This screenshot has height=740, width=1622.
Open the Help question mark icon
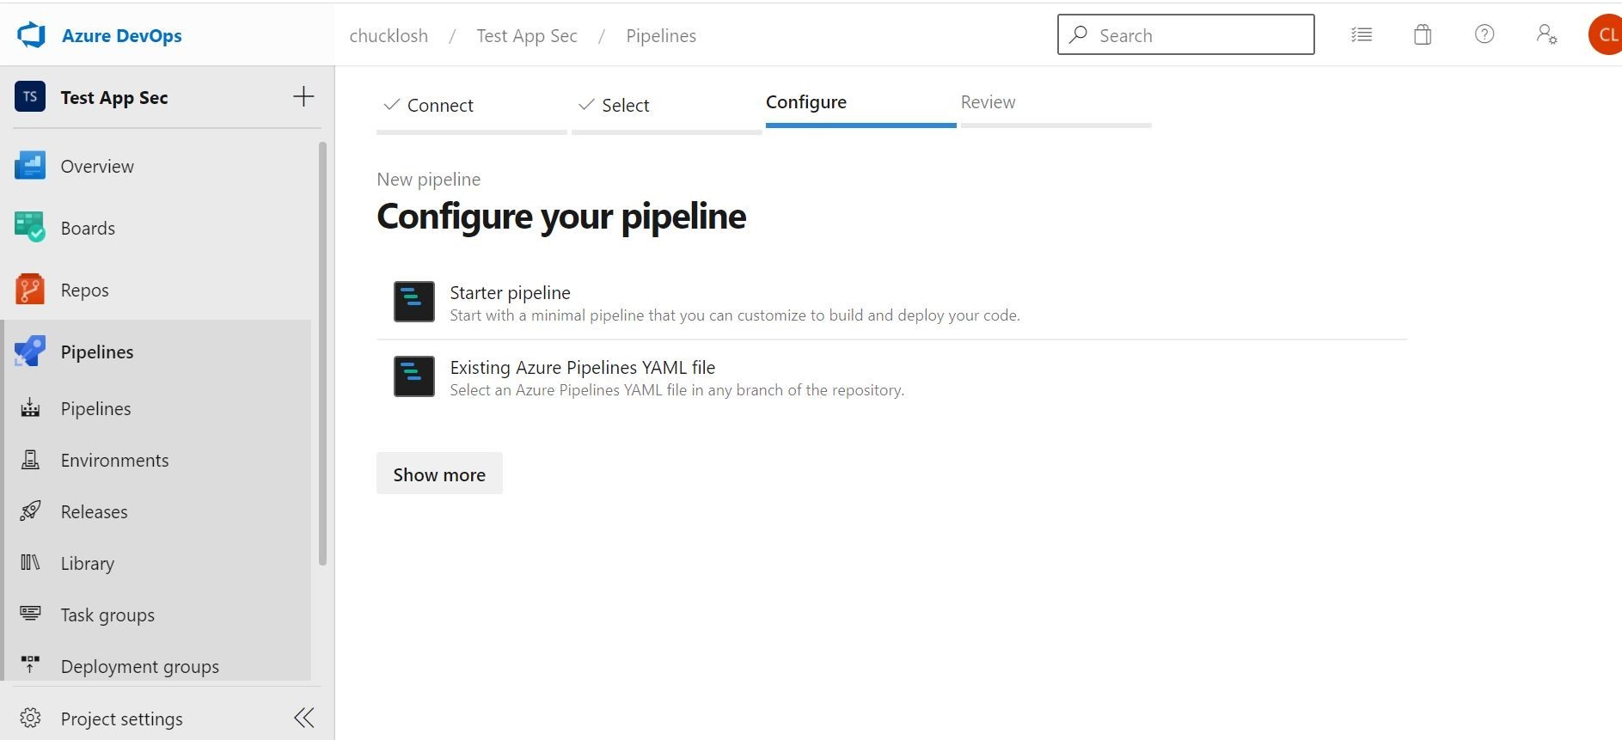click(1484, 34)
